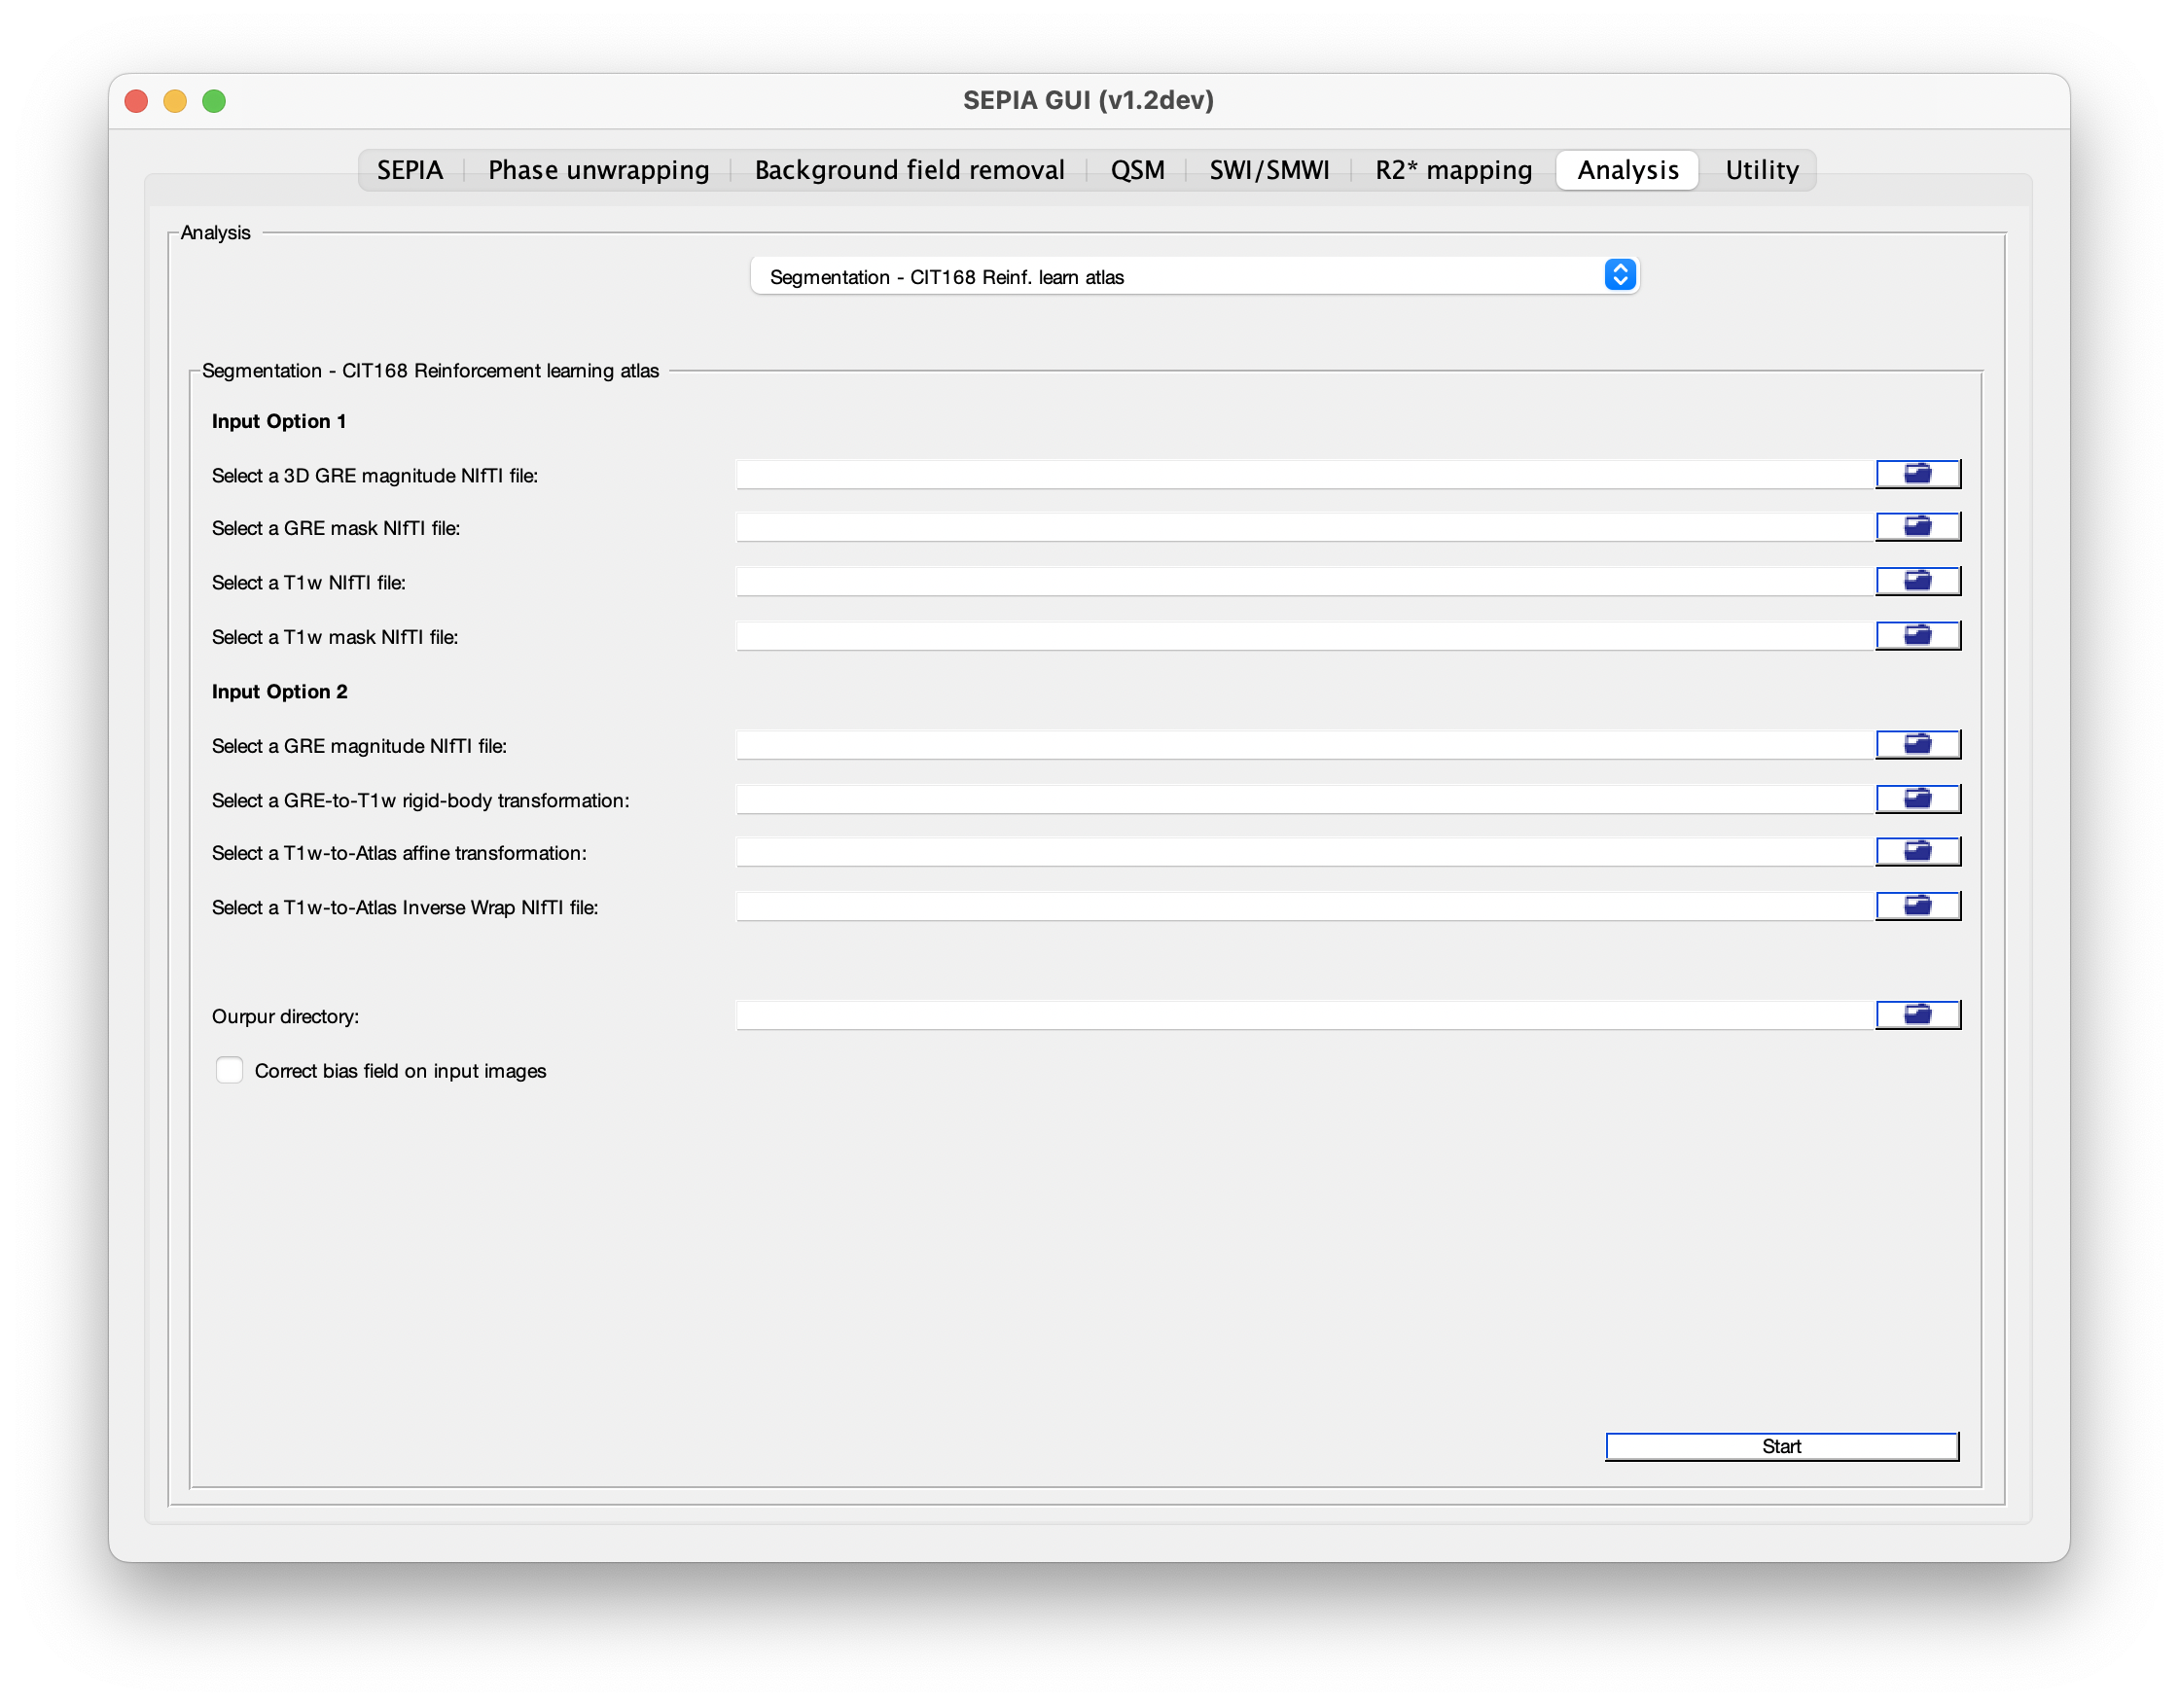This screenshot has width=2179, height=1706.
Task: Browse for T1w mask NIfTI file
Action: [1917, 635]
